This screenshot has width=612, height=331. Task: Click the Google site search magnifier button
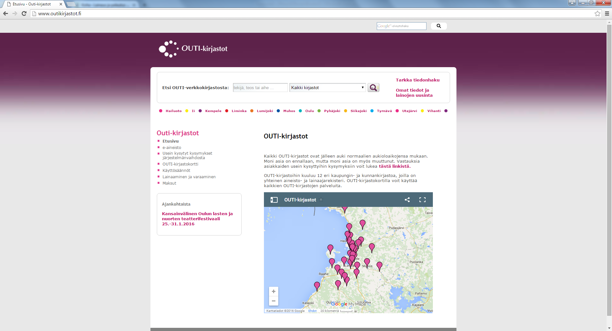[x=439, y=26]
